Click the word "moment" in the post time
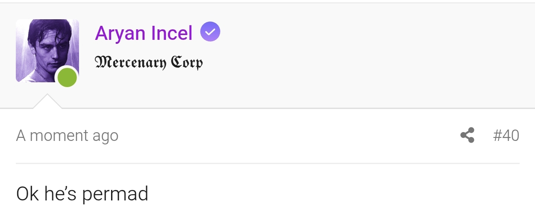The width and height of the screenshot is (535, 214). point(59,136)
